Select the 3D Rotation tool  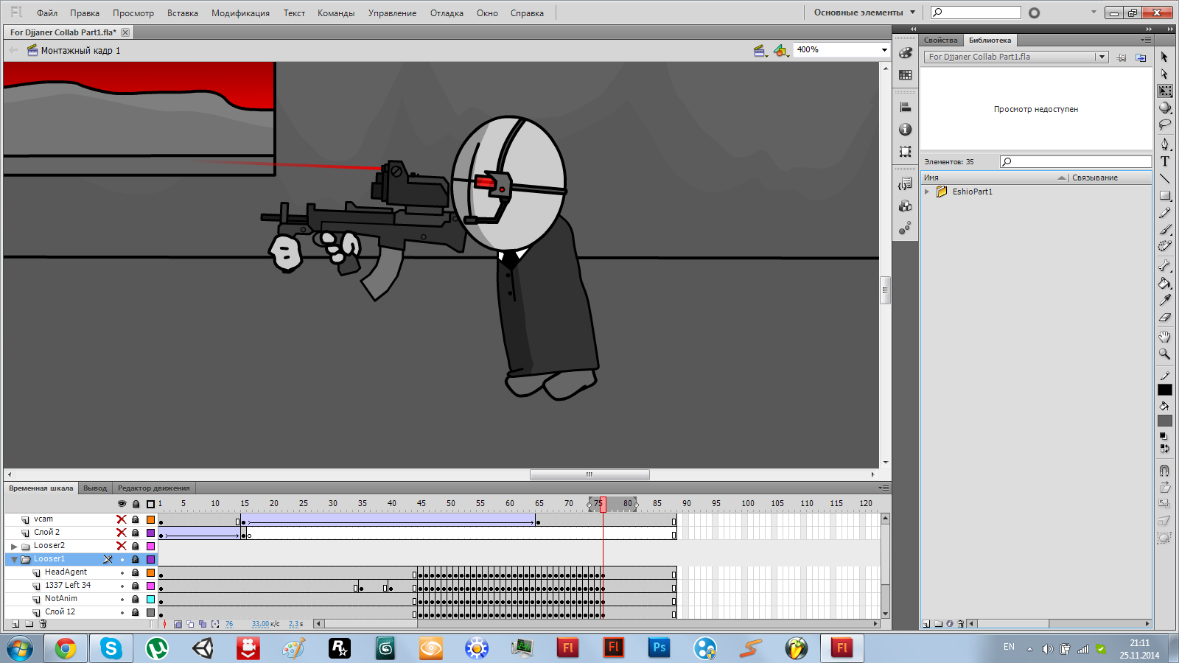pos(1164,108)
